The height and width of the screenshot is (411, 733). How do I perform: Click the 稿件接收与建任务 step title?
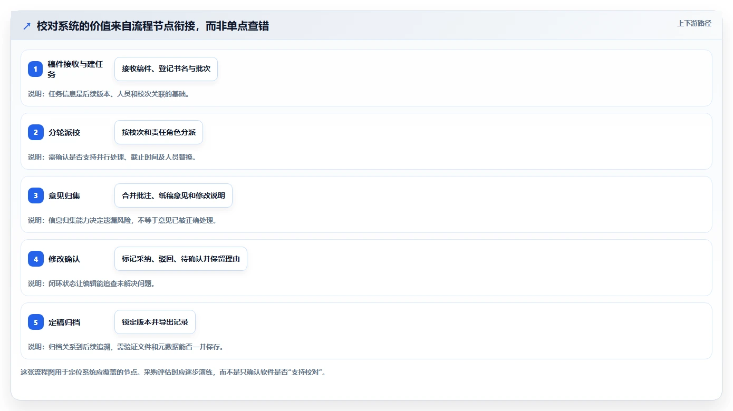(76, 69)
